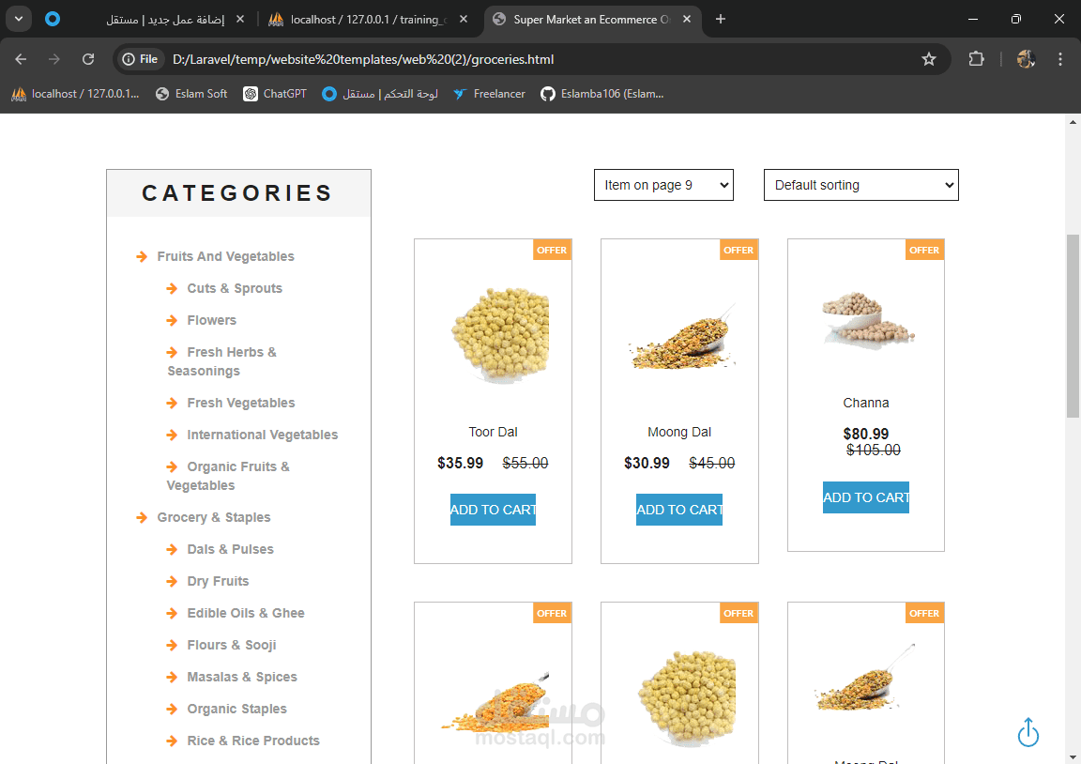Open Cuts & Sprouts category
The width and height of the screenshot is (1081, 764).
point(235,288)
